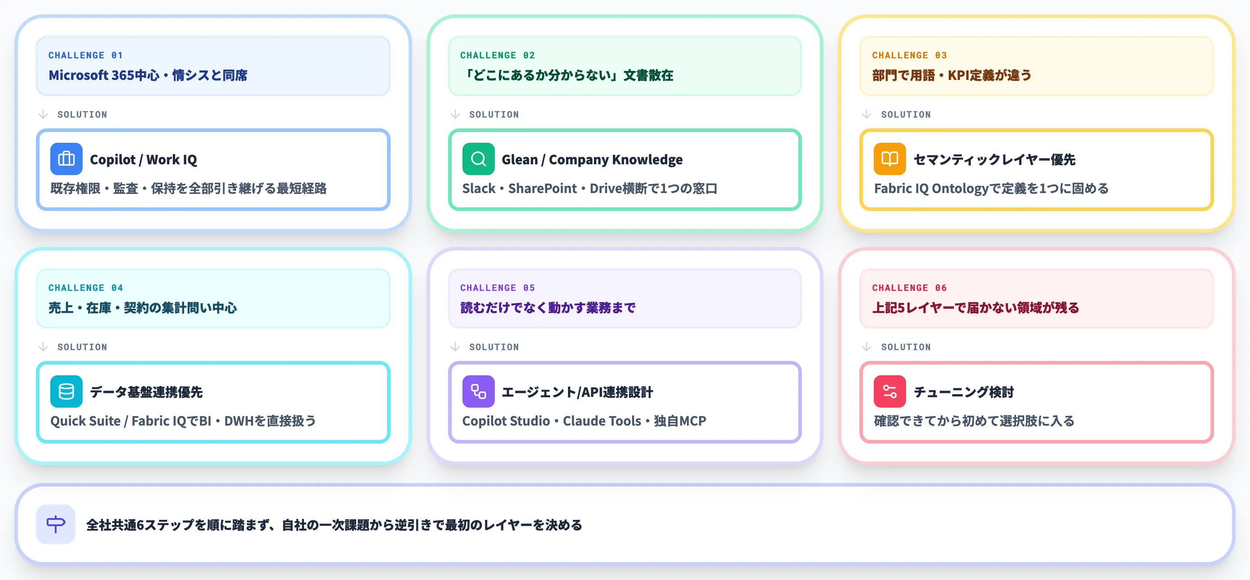Click the heading 部門で用語・KPI定義が違う

click(x=951, y=75)
